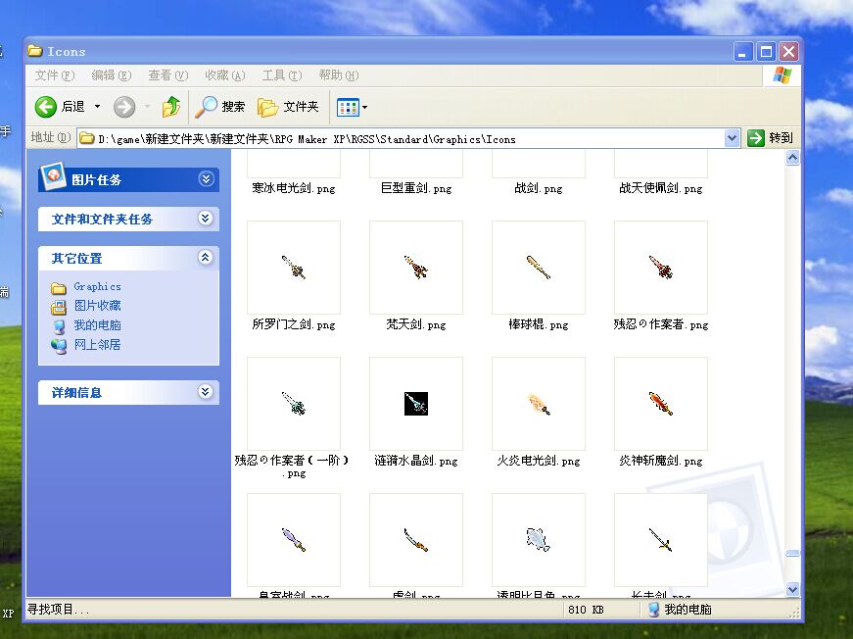
Task: Click the 巨型重剑.png file name
Action: [416, 188]
